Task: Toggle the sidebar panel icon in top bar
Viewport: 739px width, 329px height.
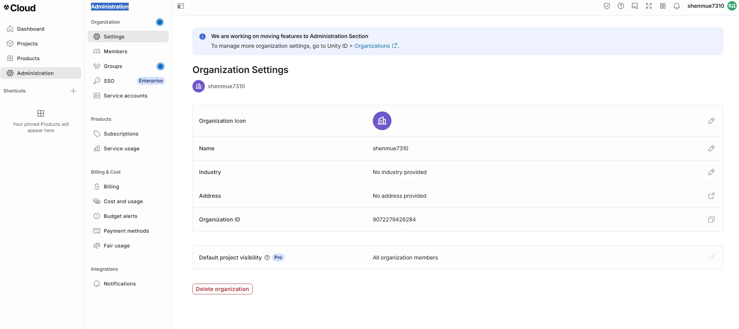Action: tap(181, 6)
